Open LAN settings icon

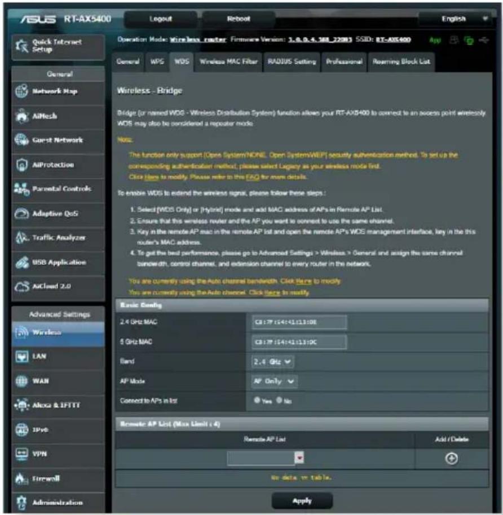(x=21, y=356)
